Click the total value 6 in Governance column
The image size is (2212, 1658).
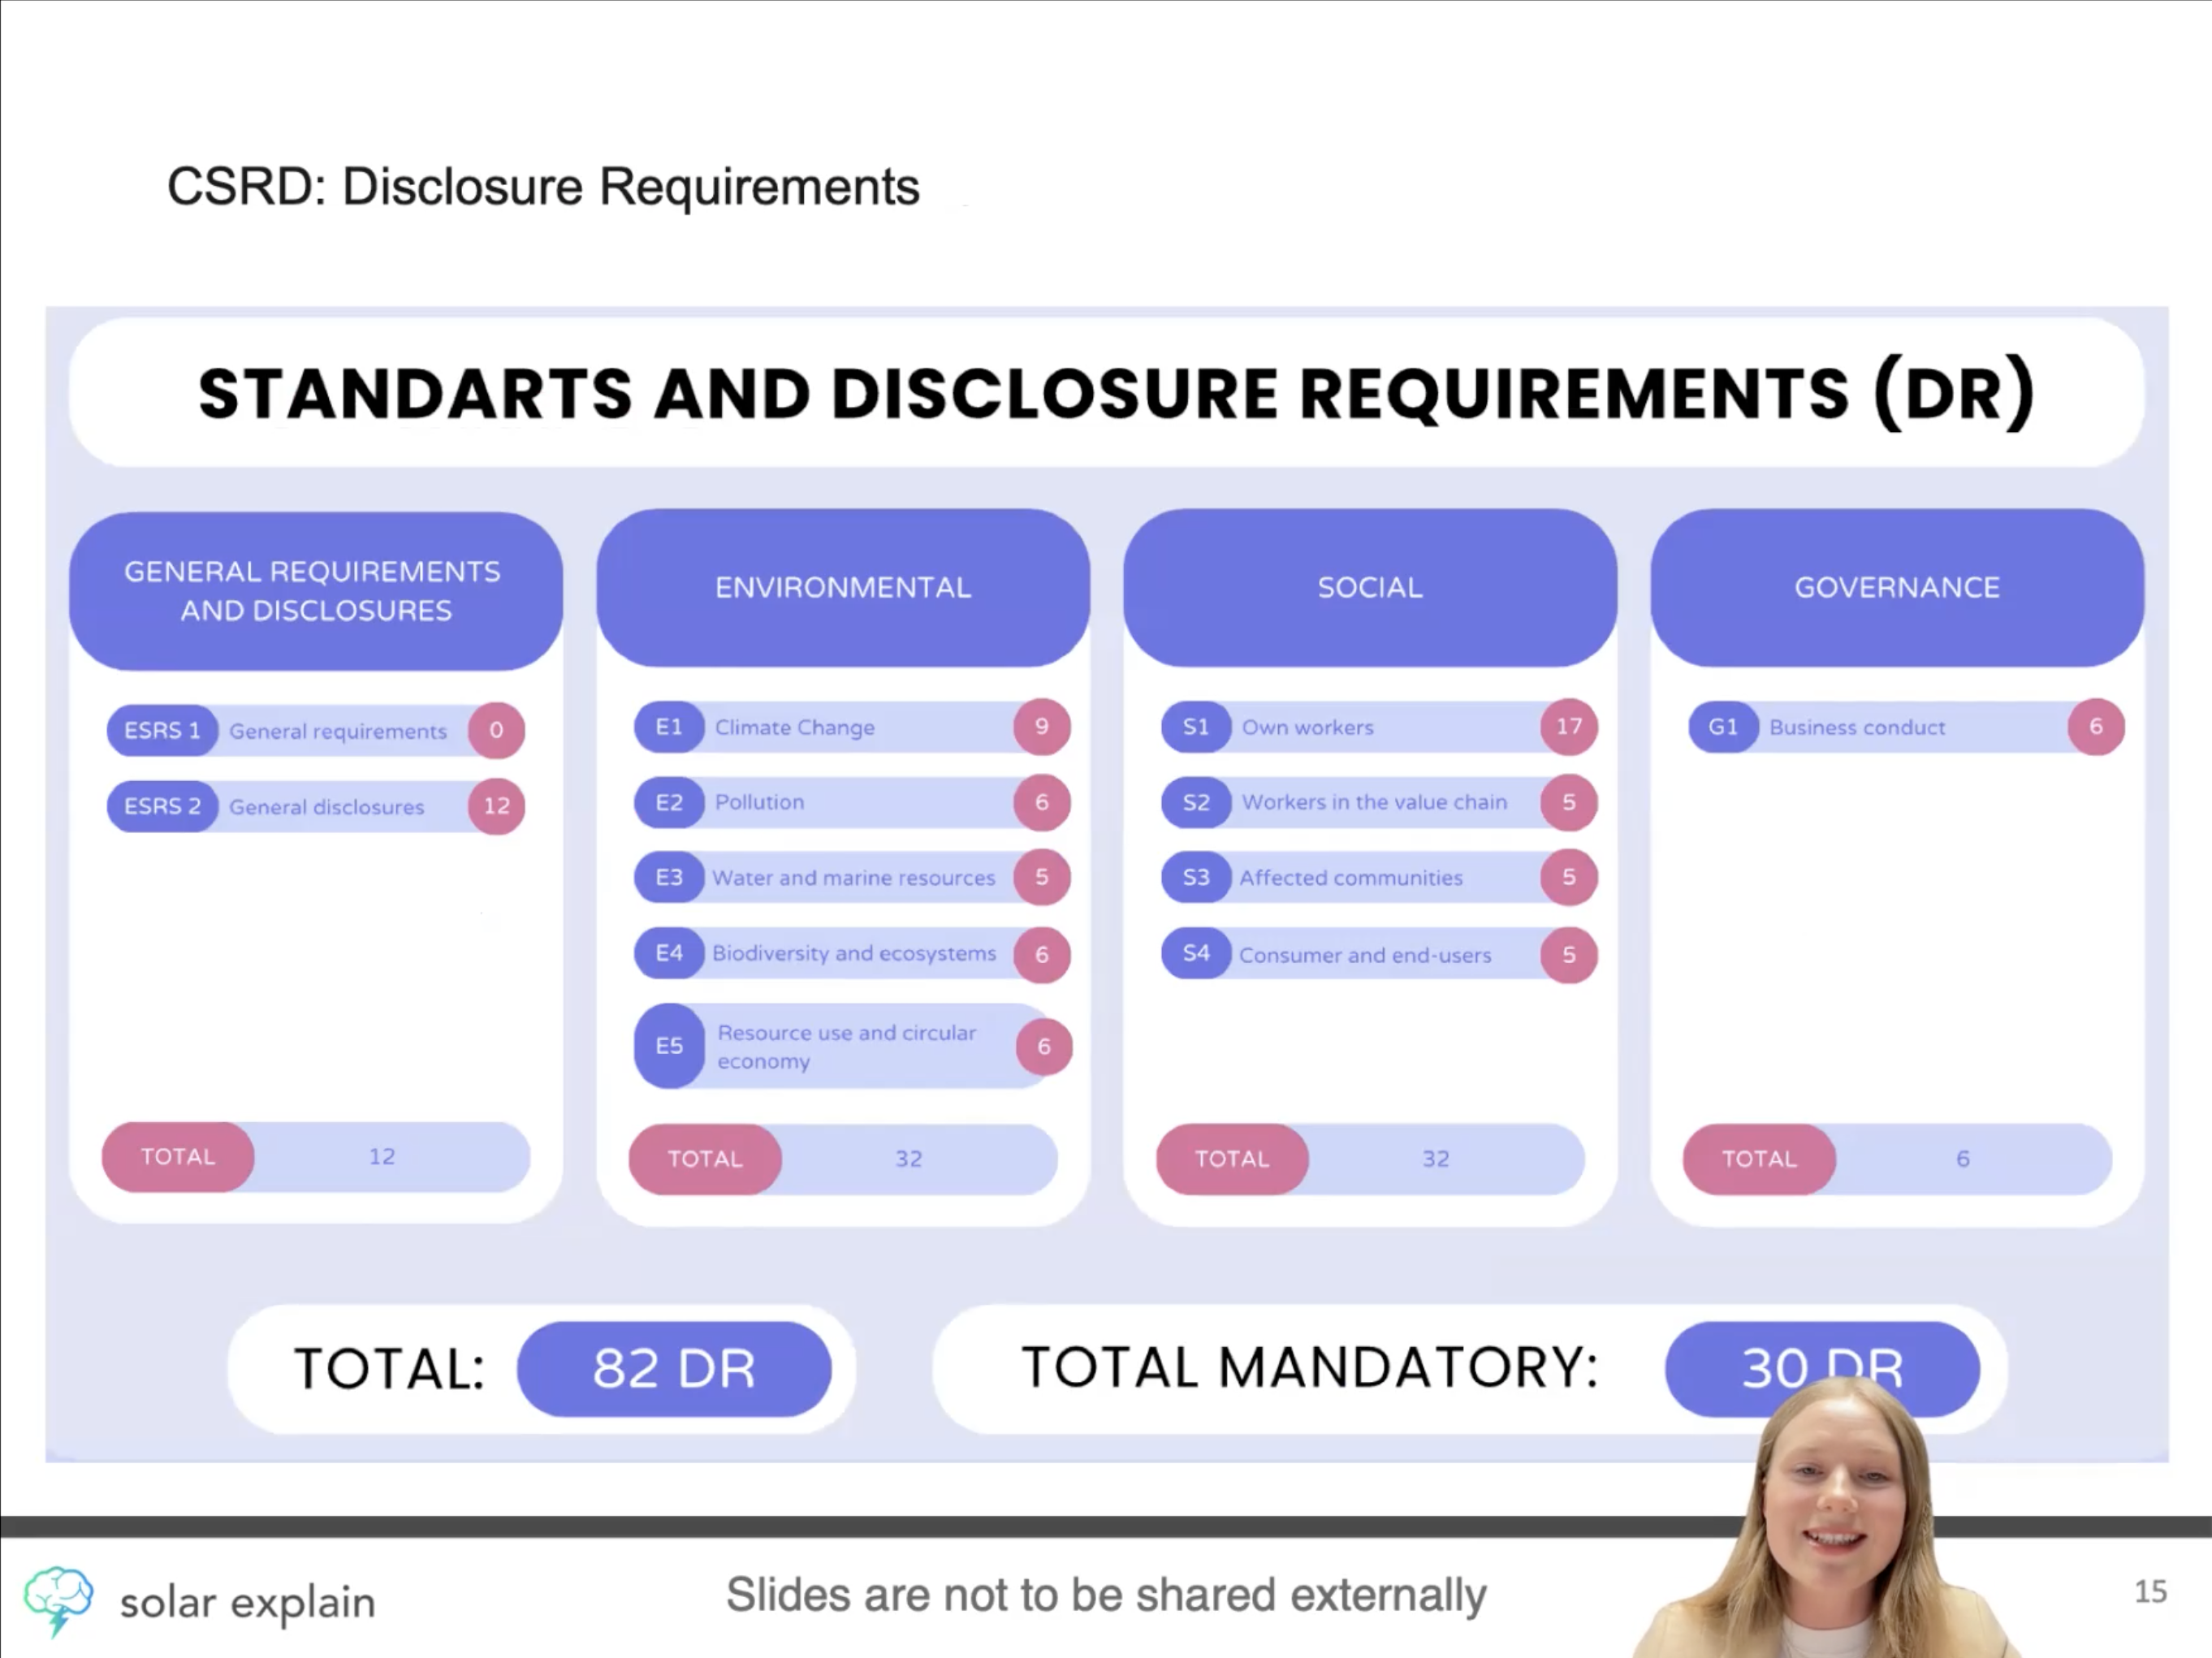tap(1963, 1159)
